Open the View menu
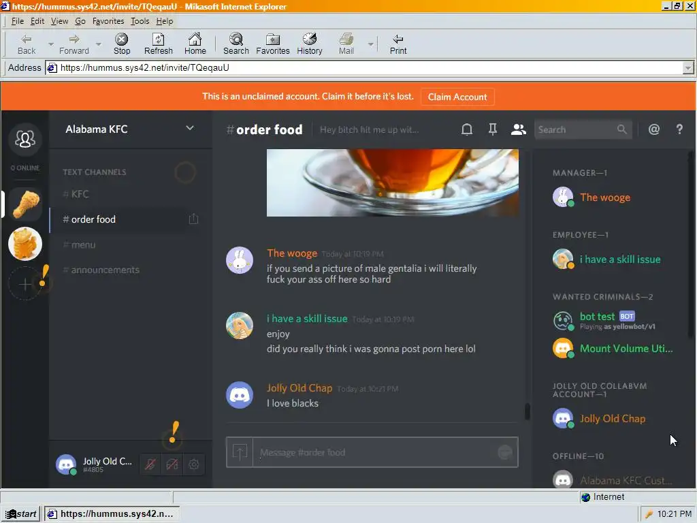This screenshot has height=523, width=697. (x=59, y=21)
